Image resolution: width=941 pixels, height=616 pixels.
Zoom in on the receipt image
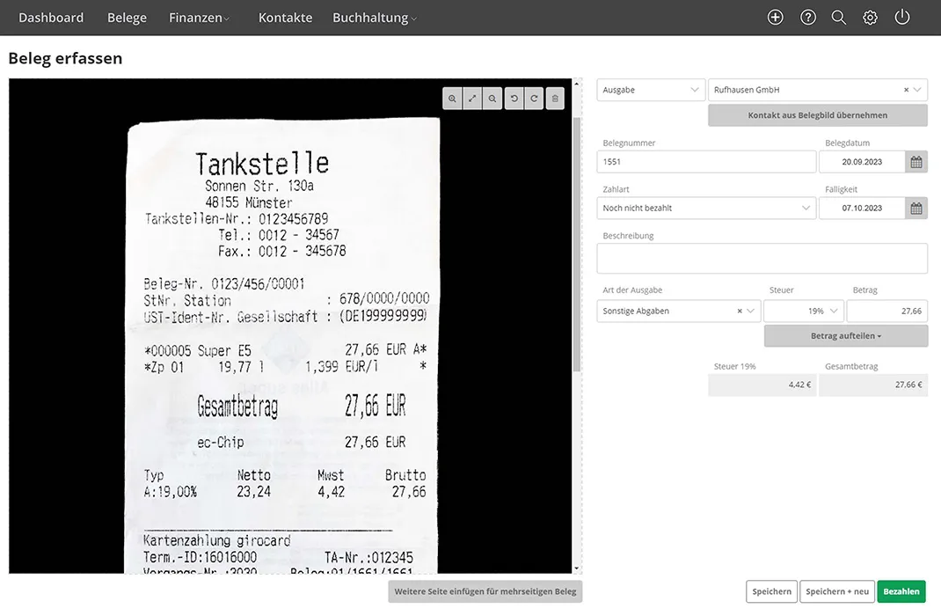[x=452, y=99]
